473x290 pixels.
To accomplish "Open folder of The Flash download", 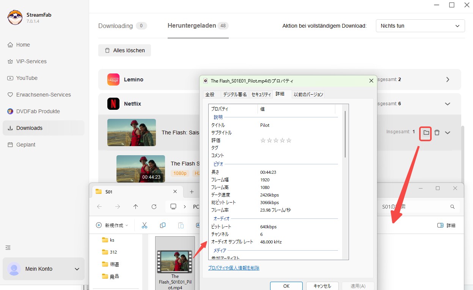I will [426, 133].
